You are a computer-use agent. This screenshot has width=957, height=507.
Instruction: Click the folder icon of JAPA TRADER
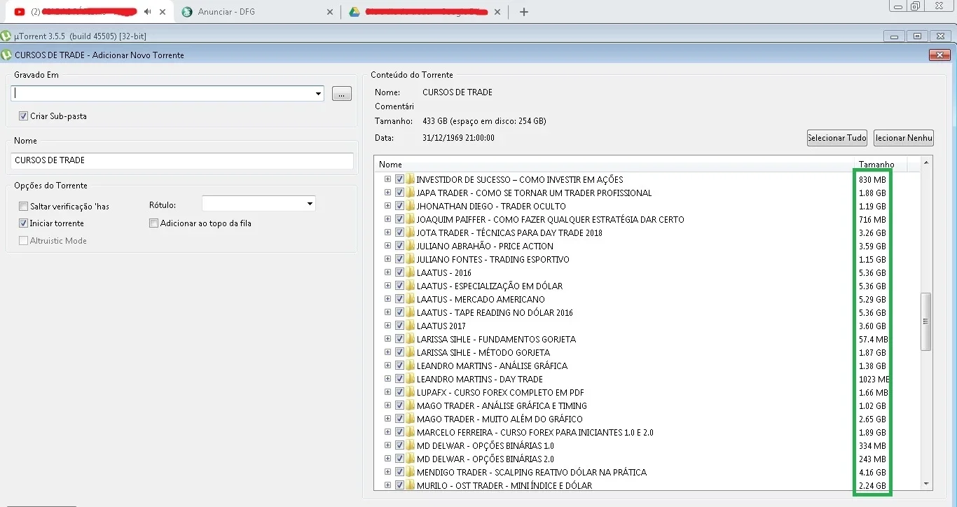(410, 193)
